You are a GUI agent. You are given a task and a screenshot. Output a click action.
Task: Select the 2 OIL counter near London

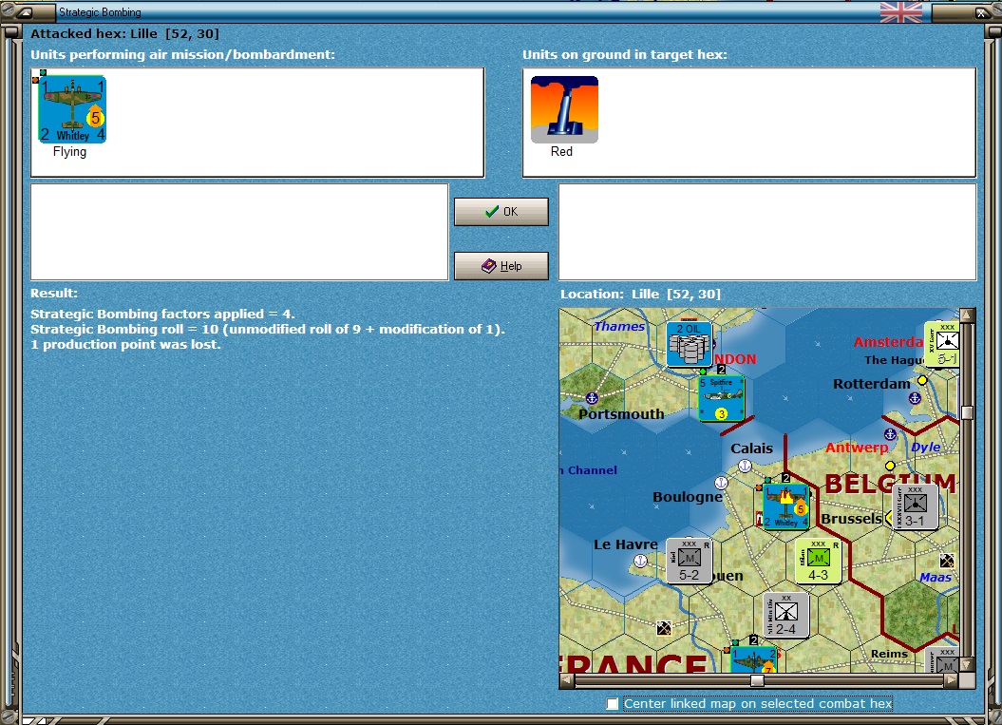tap(689, 344)
